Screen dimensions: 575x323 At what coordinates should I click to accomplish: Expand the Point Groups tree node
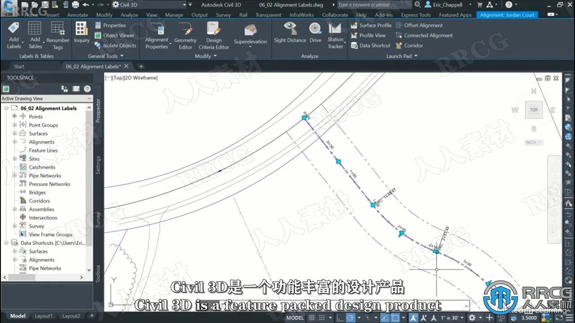coord(14,125)
